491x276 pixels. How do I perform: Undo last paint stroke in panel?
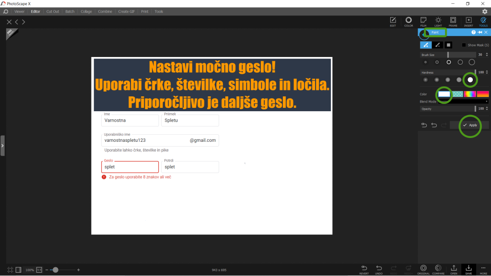pyautogui.click(x=434, y=125)
